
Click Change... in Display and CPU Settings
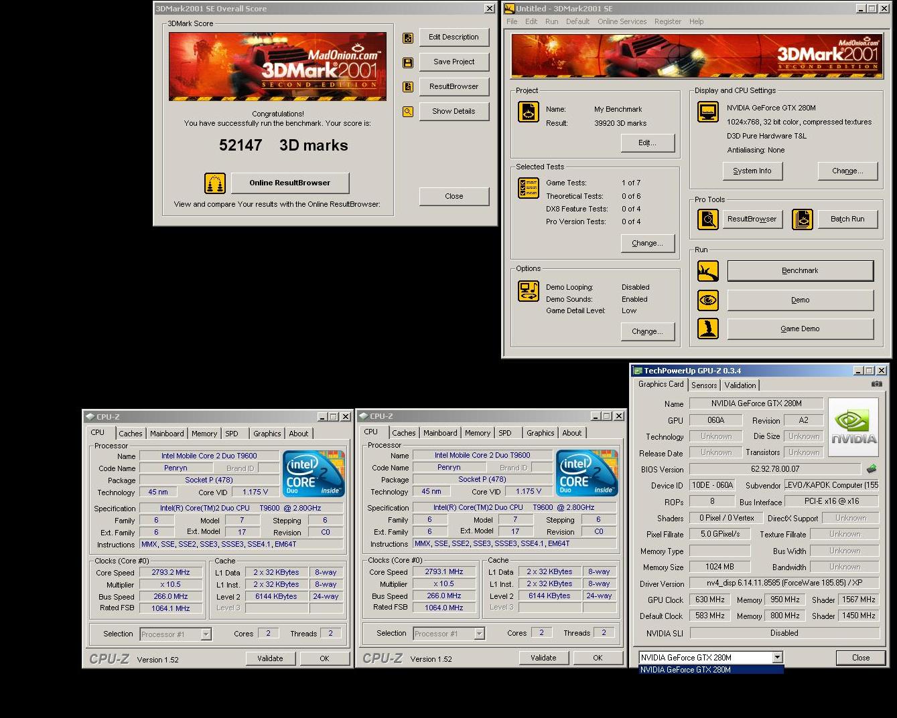tap(847, 171)
